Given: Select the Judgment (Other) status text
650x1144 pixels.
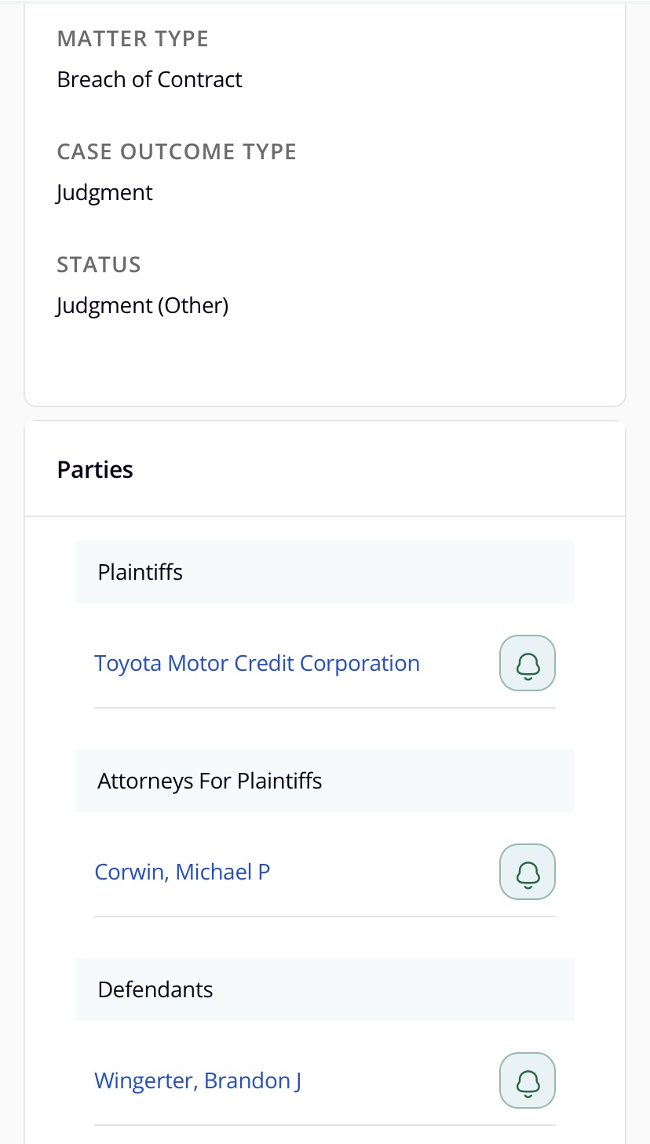Looking at the screenshot, I should [142, 305].
